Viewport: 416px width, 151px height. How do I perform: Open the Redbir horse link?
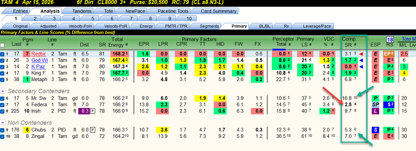pos(38,54)
